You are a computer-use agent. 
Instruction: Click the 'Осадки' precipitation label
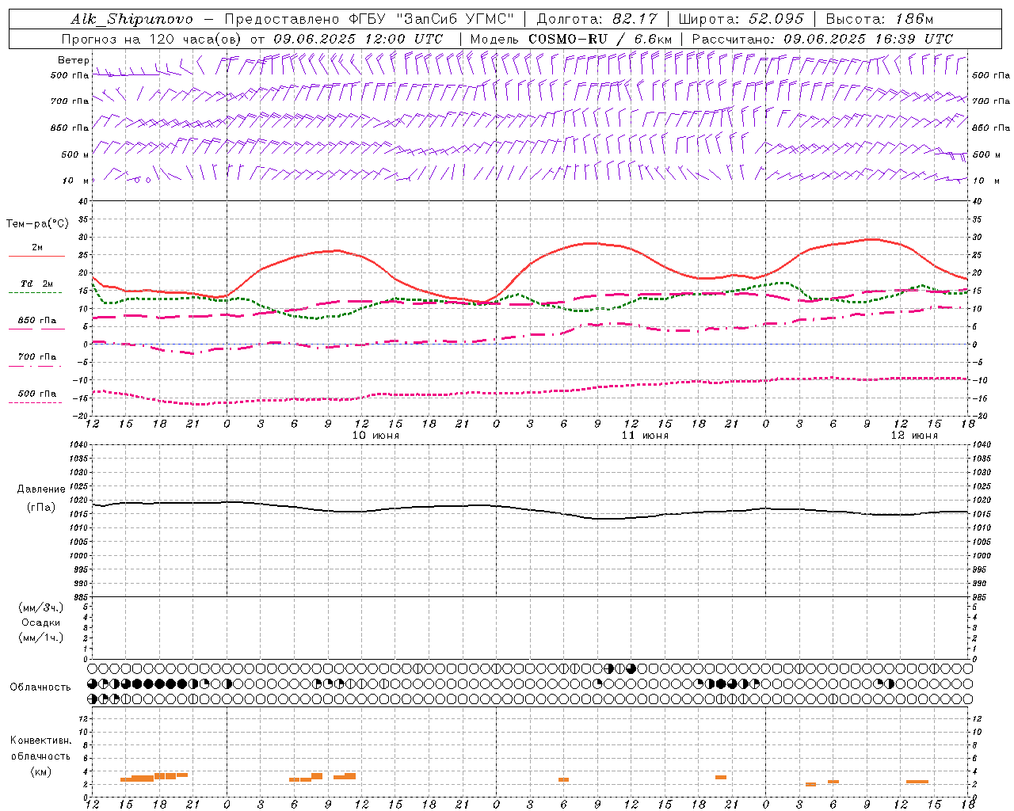41,623
